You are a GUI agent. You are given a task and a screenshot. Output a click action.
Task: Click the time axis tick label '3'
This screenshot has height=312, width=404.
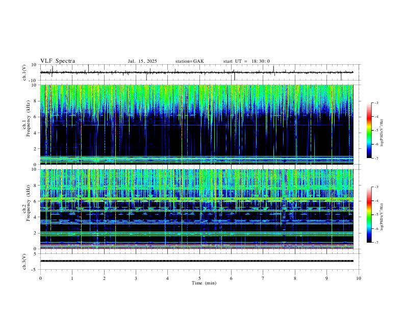tap(136, 278)
